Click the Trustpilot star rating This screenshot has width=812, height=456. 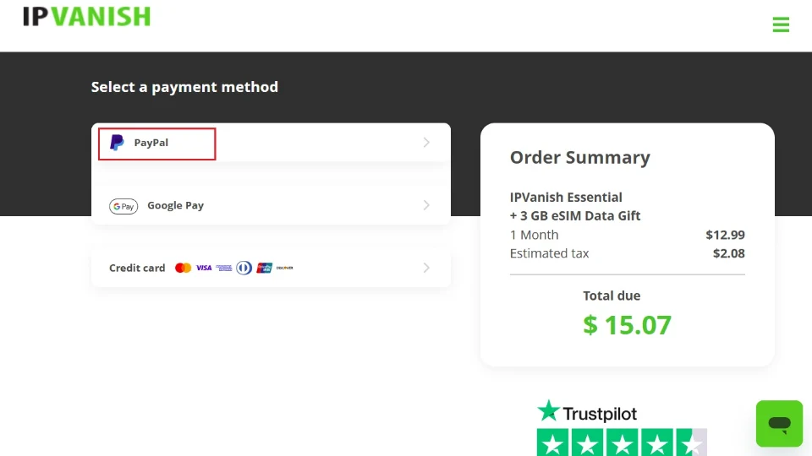click(x=622, y=443)
